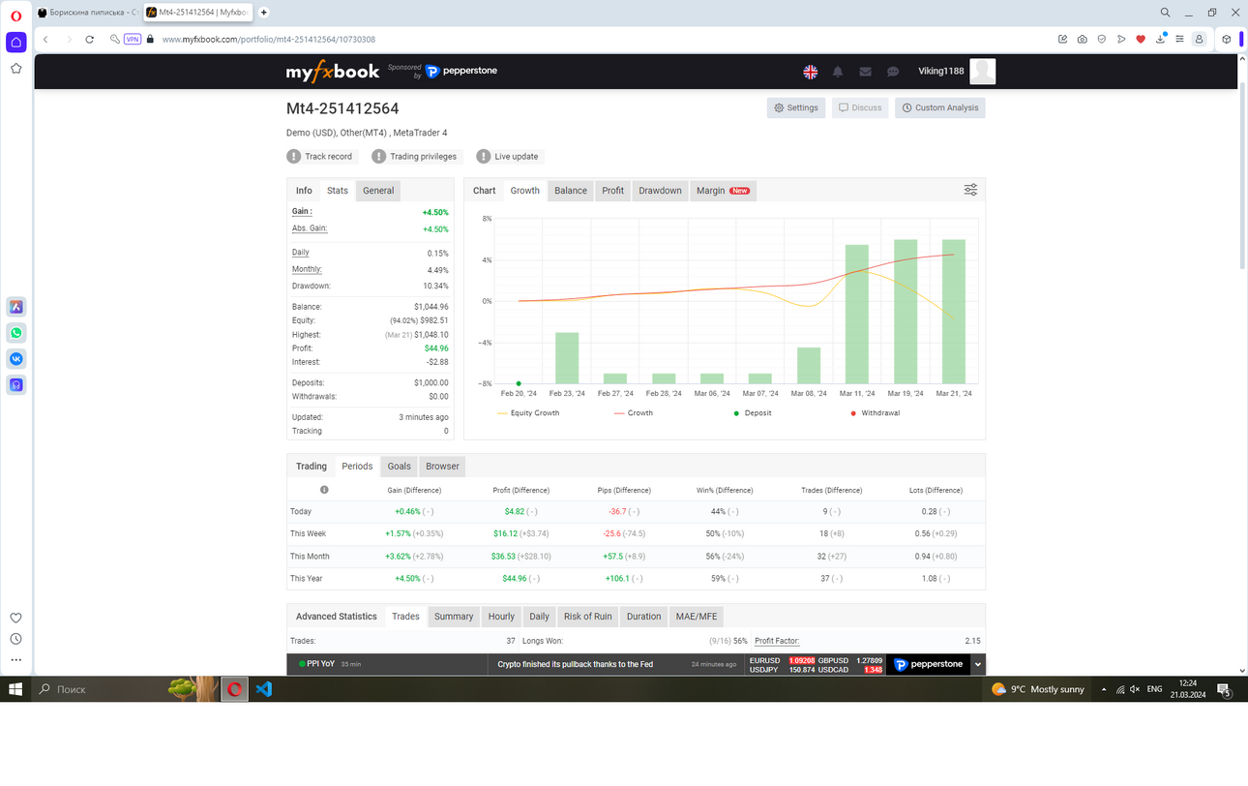Open the Duration tab
The height and width of the screenshot is (786, 1248).
(x=643, y=617)
